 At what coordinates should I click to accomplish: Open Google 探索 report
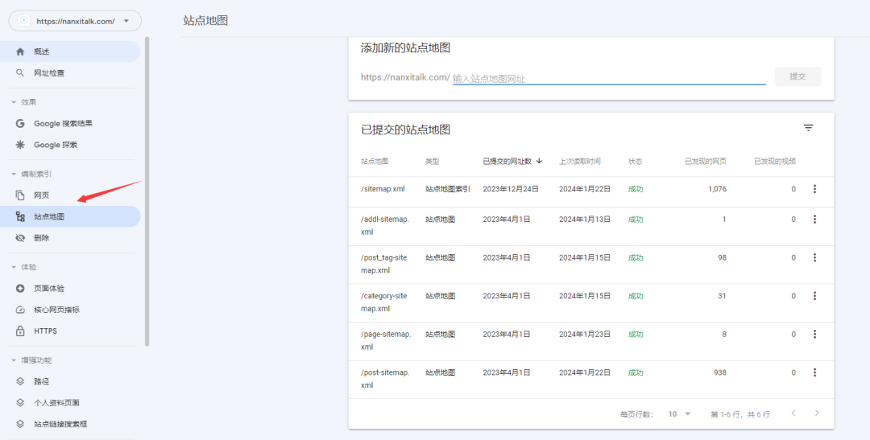coord(70,145)
